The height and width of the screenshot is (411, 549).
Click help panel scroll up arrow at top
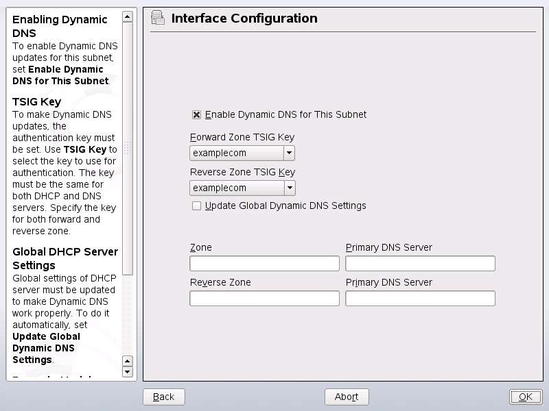(x=128, y=16)
